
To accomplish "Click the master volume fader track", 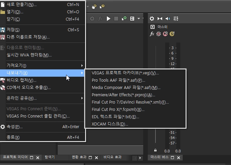I will click(156, 136).
